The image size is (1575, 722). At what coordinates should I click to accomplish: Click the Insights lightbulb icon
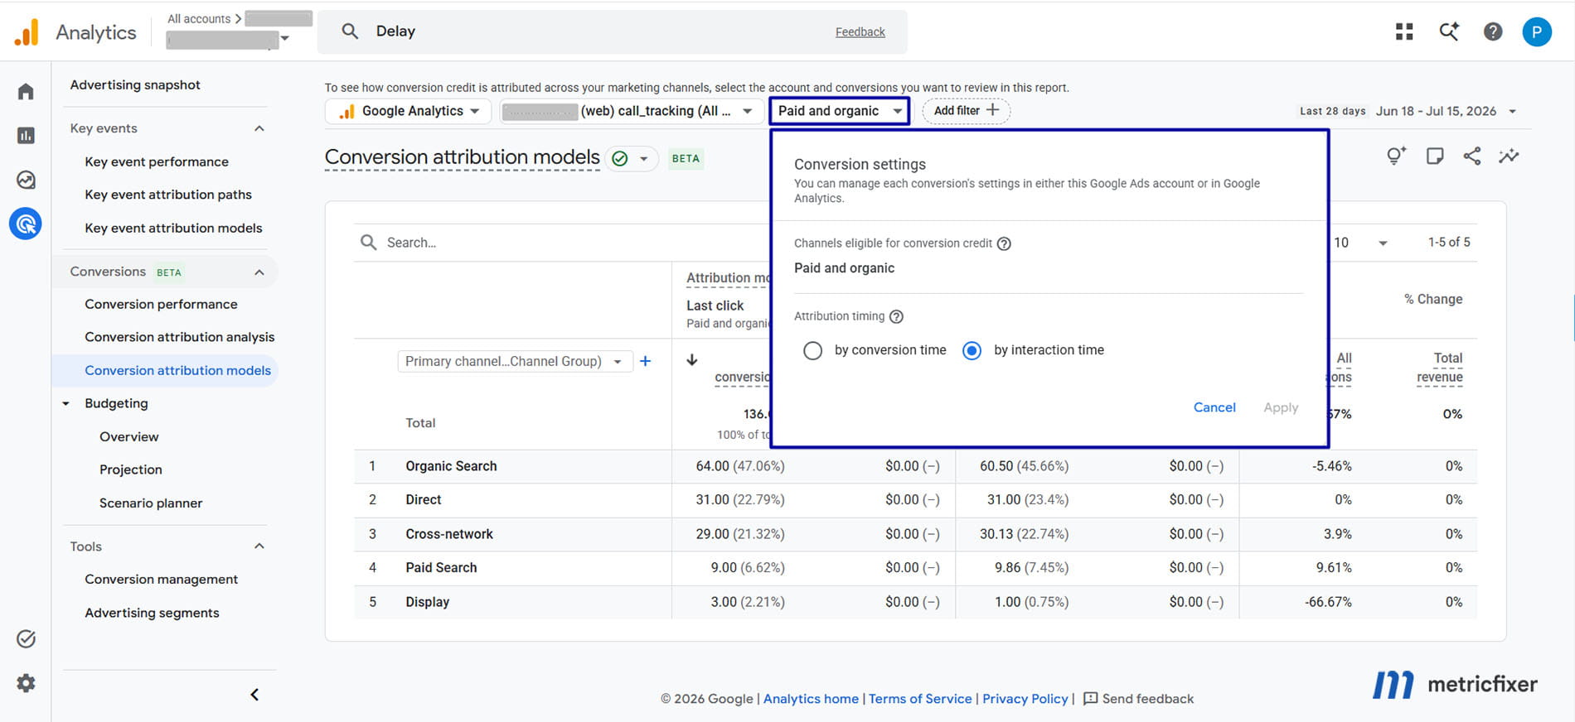coord(1396,156)
